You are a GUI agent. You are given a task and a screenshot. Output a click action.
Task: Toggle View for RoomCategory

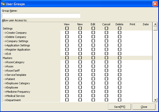pos(67,62)
